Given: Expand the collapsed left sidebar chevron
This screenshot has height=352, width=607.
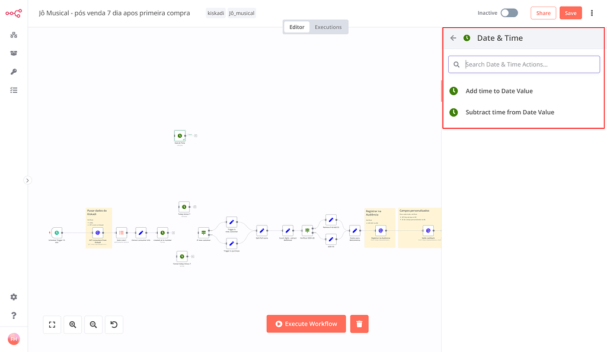Looking at the screenshot, I should [x=27, y=180].
